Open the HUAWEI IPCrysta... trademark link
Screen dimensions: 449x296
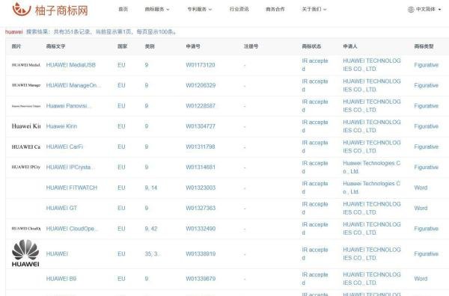pyautogui.click(x=70, y=167)
